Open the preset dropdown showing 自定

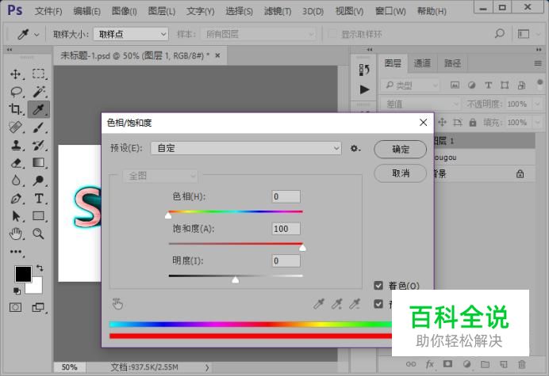point(246,148)
